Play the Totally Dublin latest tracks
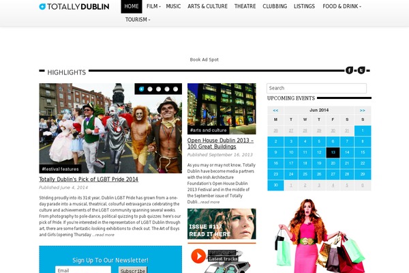409x273 pixels. coord(198,256)
